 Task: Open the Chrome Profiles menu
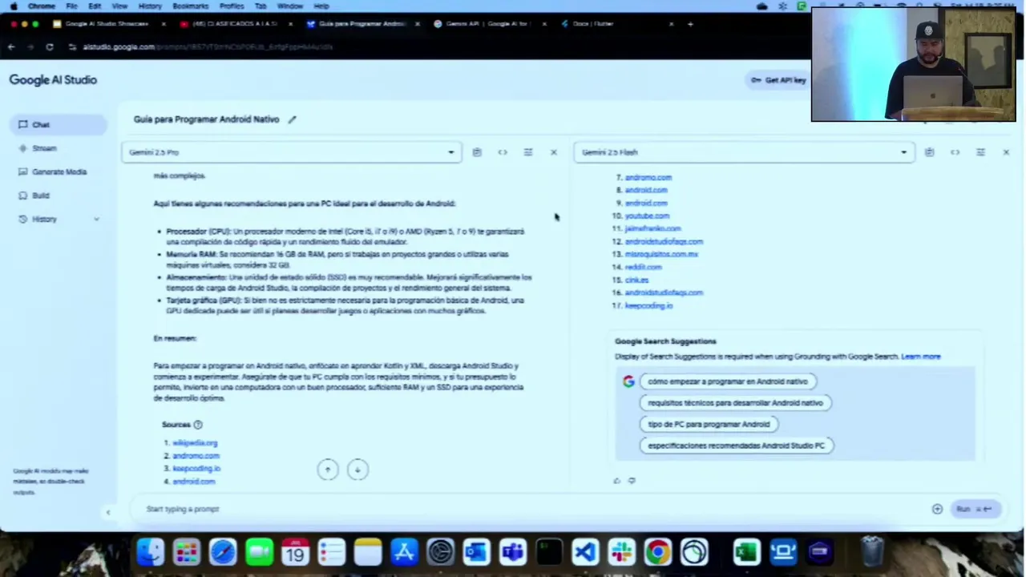click(232, 6)
